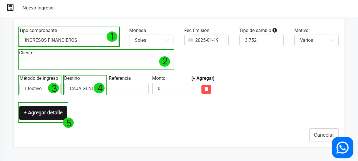Viewport: 358px width, 161px height.
Task: Click the Monto amount field
Action: [170, 89]
